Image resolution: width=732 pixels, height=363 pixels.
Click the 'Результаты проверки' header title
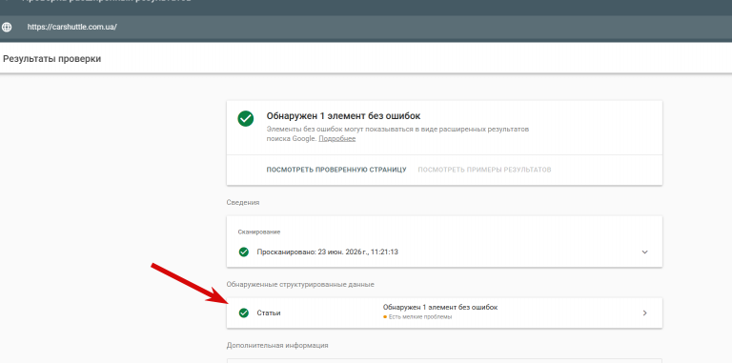point(51,59)
